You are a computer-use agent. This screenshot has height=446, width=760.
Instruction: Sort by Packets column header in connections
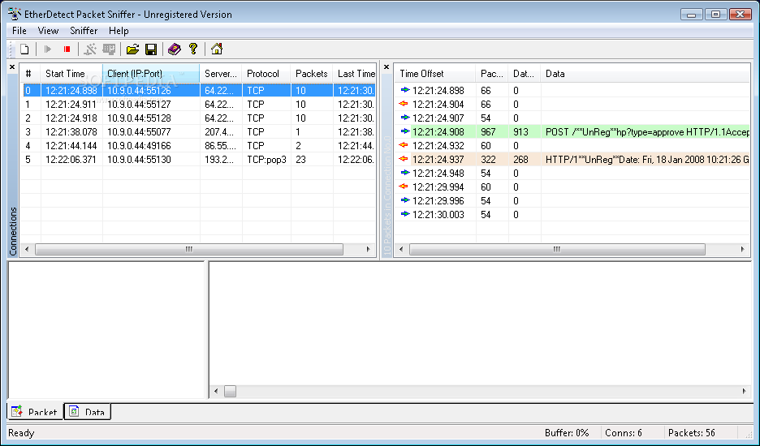tap(312, 74)
